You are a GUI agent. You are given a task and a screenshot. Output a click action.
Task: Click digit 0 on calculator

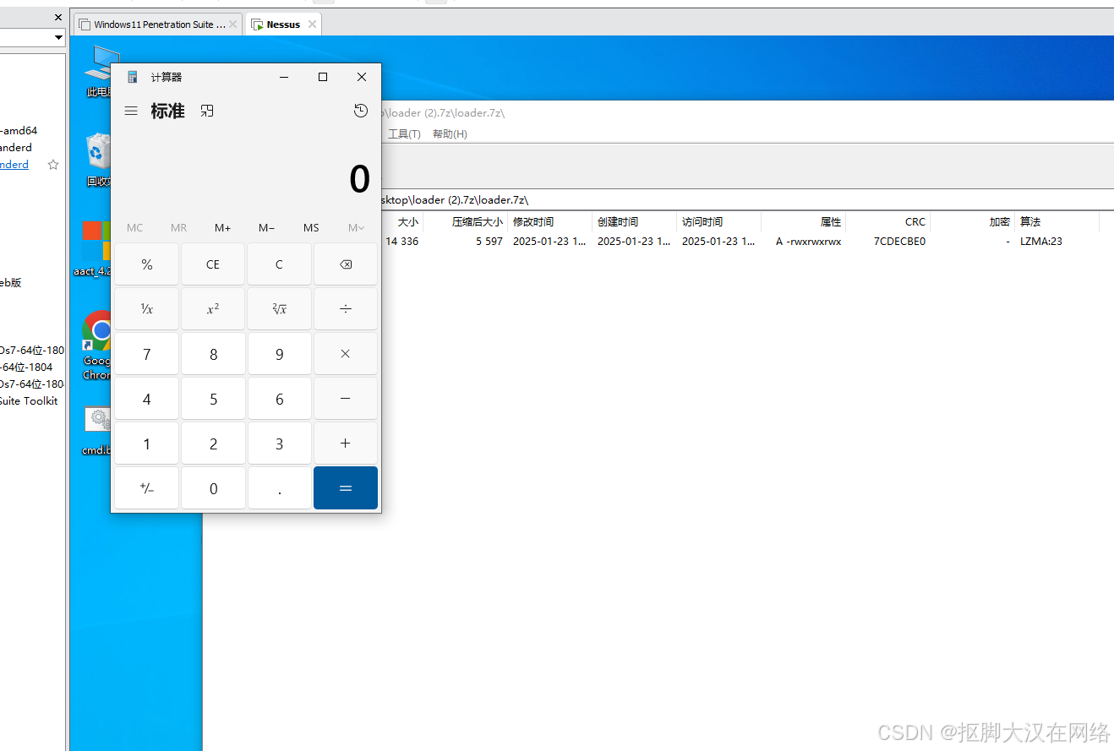[x=213, y=488]
